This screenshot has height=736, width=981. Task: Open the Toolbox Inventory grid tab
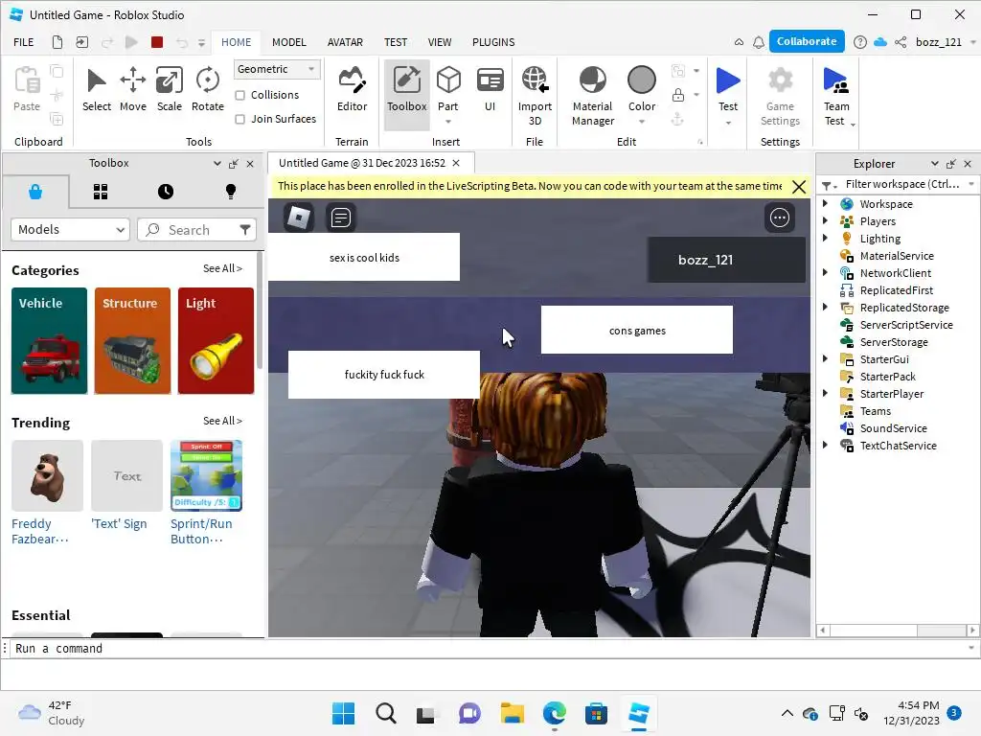pos(101,192)
